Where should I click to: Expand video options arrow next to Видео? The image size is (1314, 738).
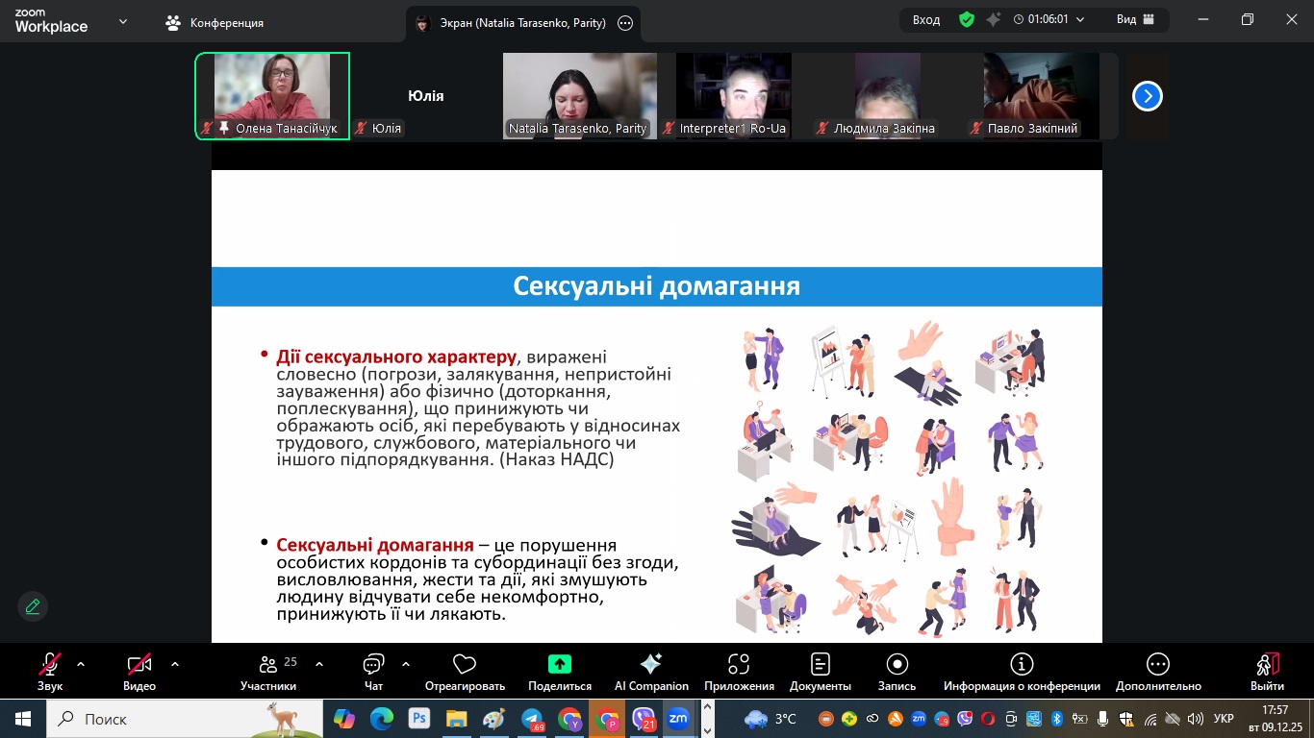pyautogui.click(x=175, y=664)
